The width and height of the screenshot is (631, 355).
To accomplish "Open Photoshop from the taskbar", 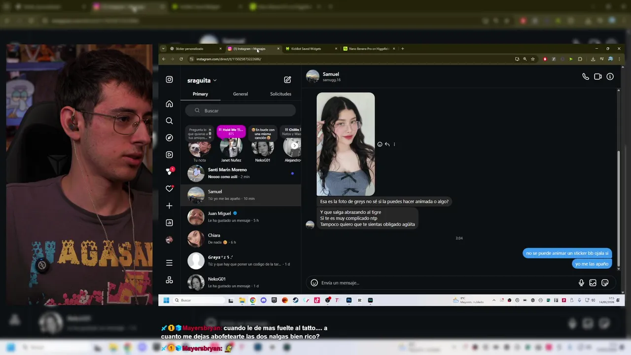I will tap(349, 300).
